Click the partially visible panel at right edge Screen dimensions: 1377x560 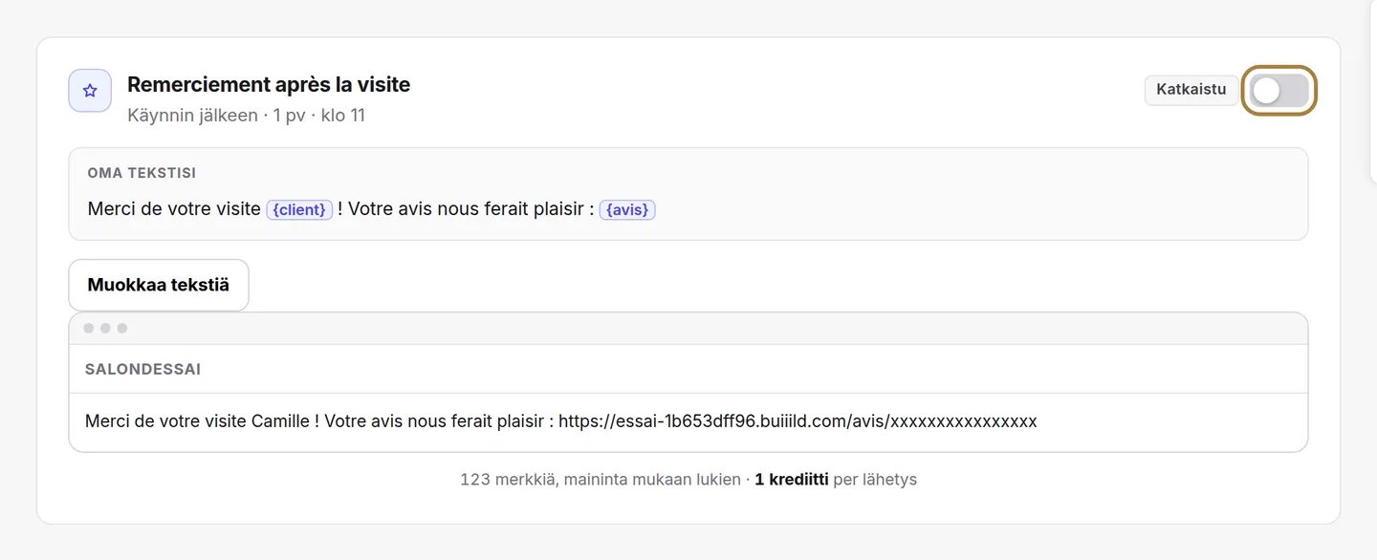[x=1373, y=91]
